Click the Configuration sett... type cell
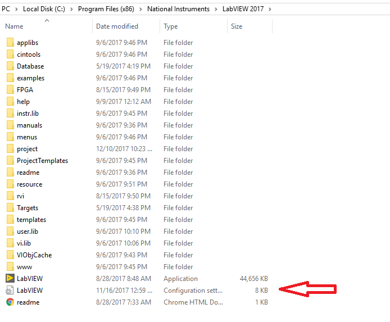Viewport: 390px width, 322px height. tap(193, 291)
